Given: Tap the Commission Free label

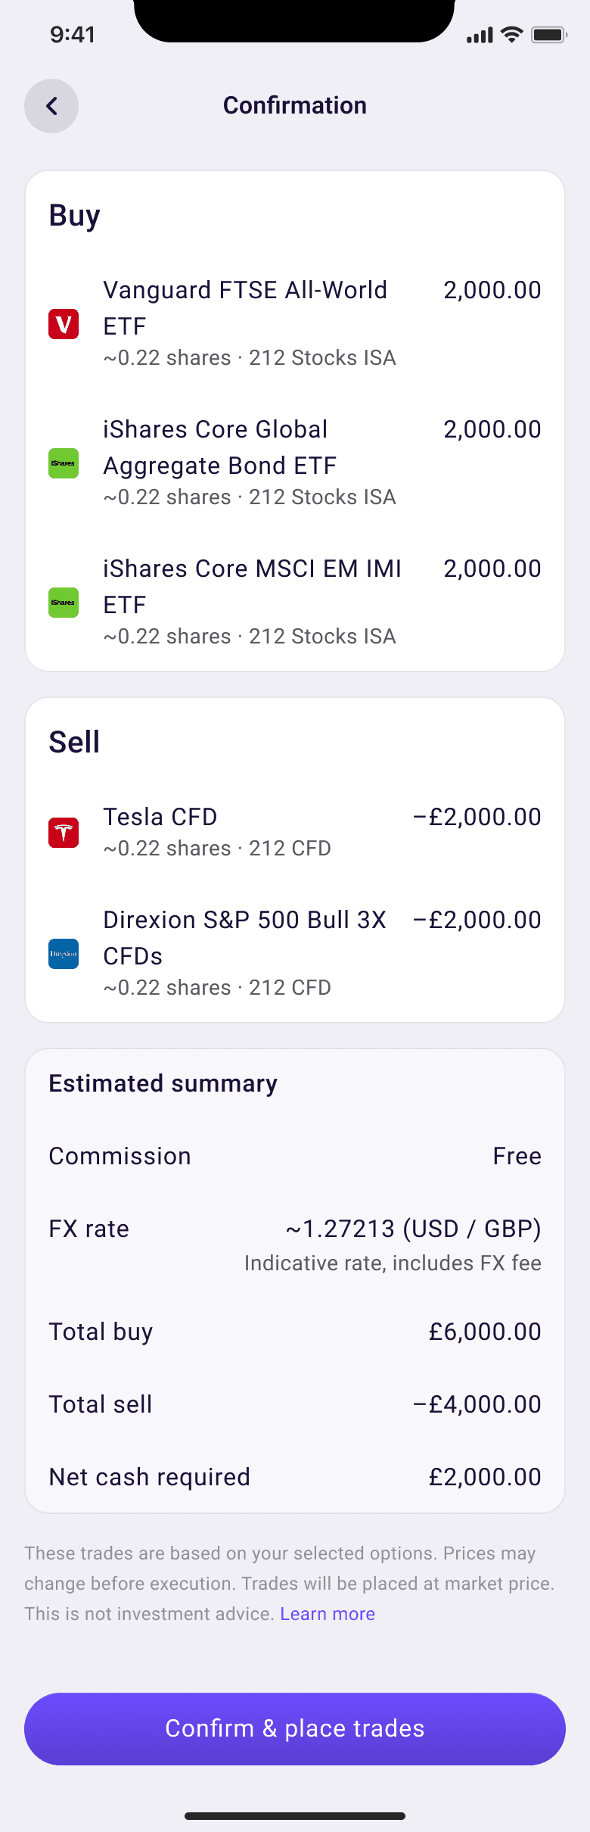Looking at the screenshot, I should point(517,1156).
